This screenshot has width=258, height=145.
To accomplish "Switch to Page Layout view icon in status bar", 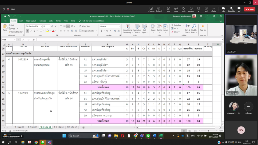I will [189, 131].
